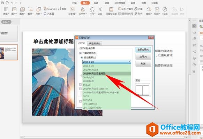This screenshot has width=203, height=139.
Task: Click the 日期和时间 ribbon button
Action: pos(126,14)
